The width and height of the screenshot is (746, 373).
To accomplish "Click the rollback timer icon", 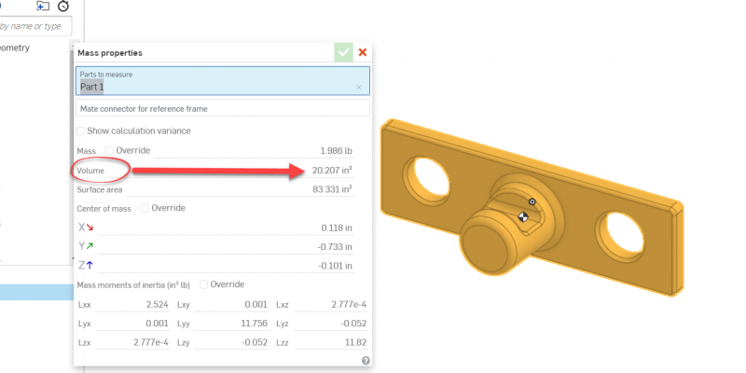I will click(x=64, y=5).
